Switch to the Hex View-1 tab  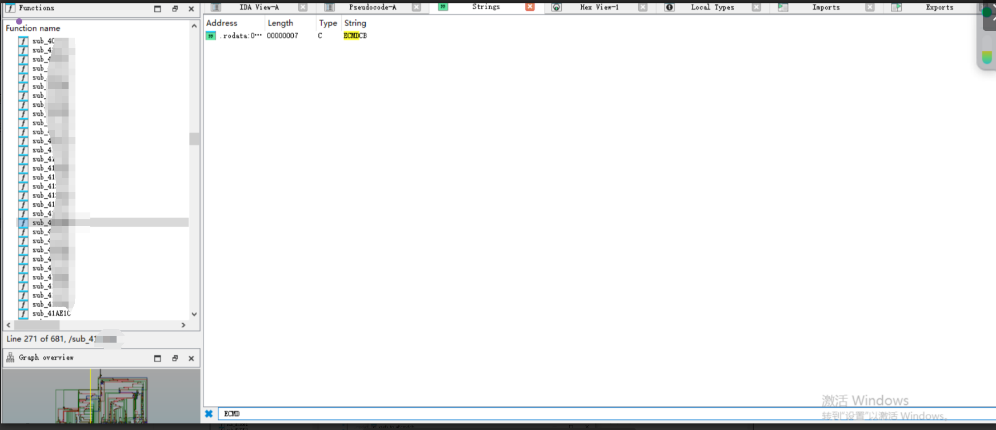[599, 7]
